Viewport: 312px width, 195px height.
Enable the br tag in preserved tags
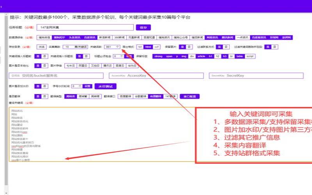coord(231,56)
